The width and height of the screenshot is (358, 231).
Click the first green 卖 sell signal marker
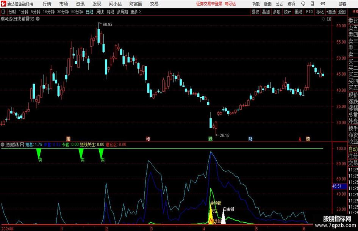coord(39,155)
